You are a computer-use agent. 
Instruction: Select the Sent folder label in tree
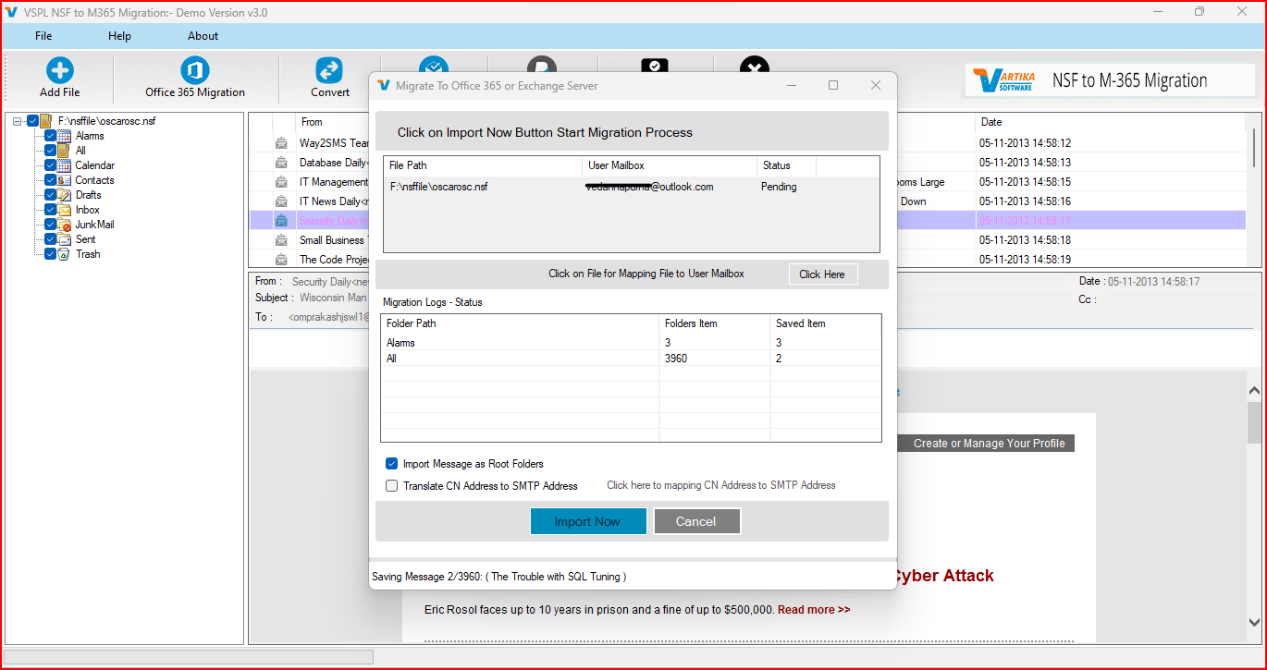click(x=85, y=239)
